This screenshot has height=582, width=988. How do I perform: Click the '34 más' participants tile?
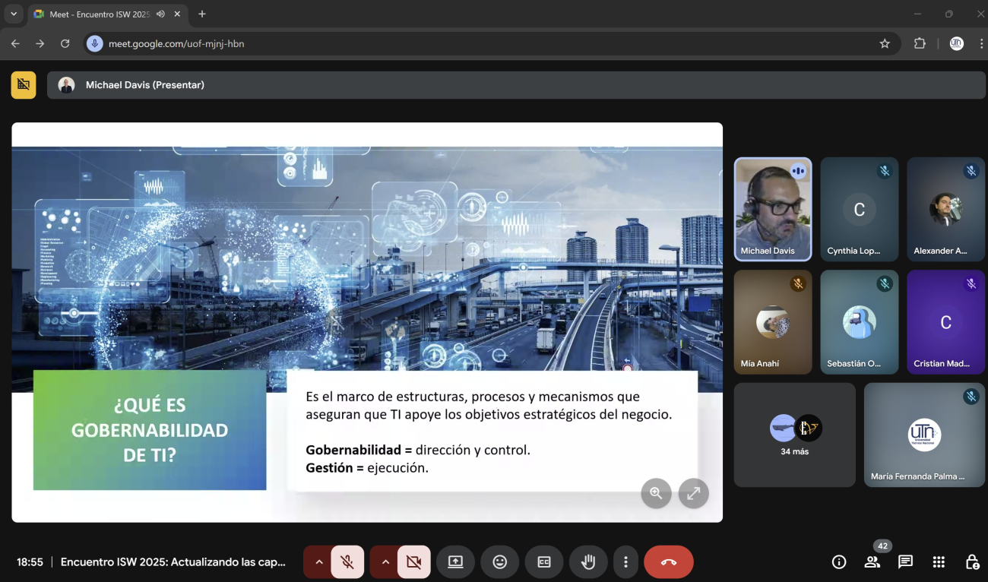tap(794, 435)
